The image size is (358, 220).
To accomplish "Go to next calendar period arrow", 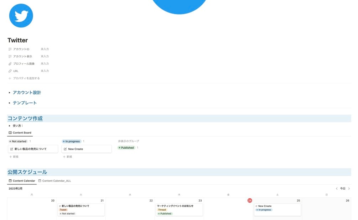I will [349, 189].
